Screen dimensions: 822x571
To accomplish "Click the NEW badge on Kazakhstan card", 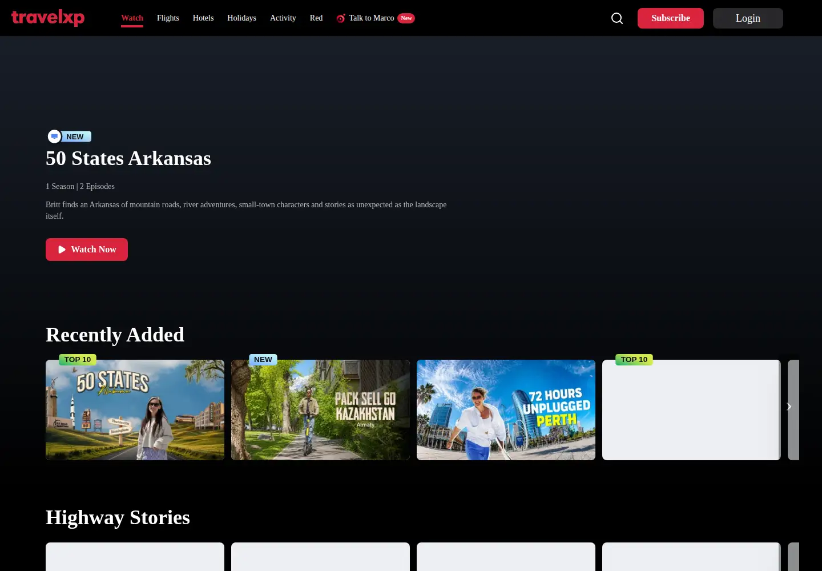I will 263,360.
